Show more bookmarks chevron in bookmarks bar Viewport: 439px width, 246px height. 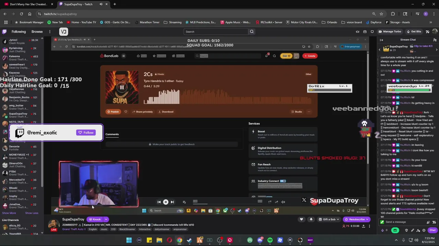click(431, 22)
